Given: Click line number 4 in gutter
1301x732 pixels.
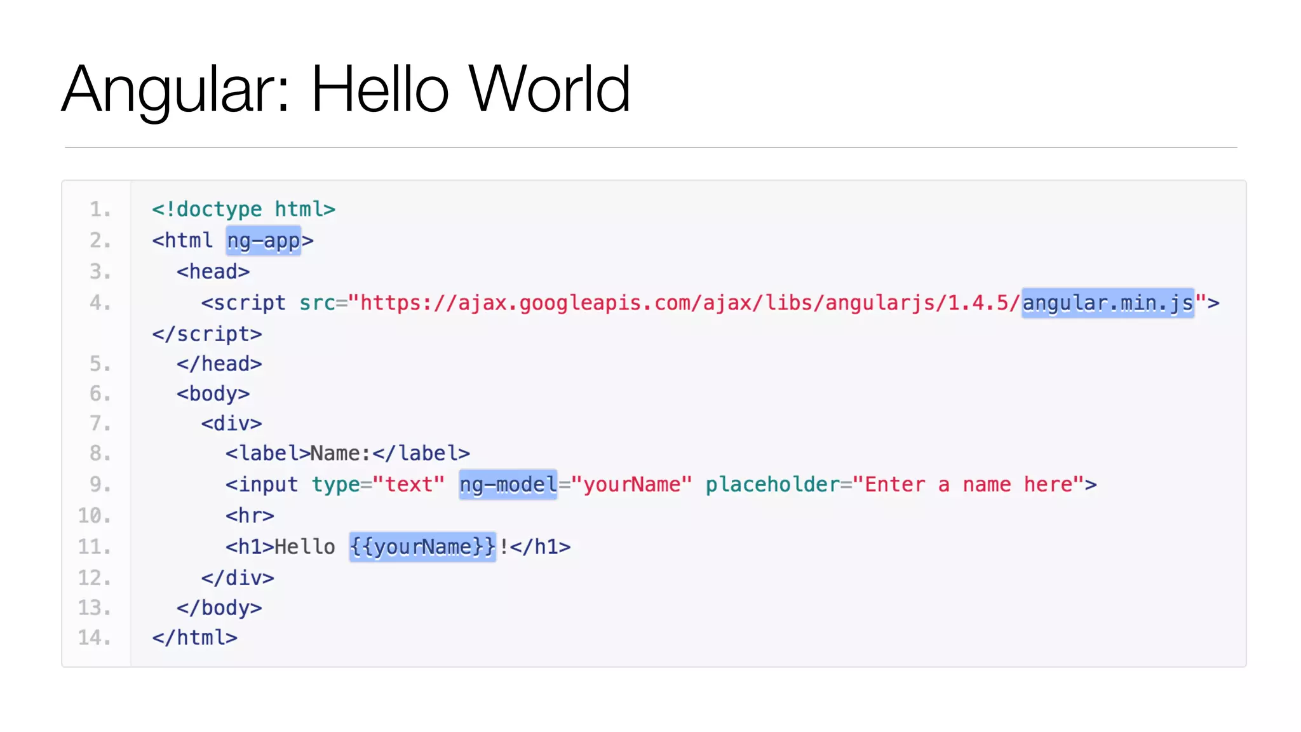Looking at the screenshot, I should click(x=100, y=303).
